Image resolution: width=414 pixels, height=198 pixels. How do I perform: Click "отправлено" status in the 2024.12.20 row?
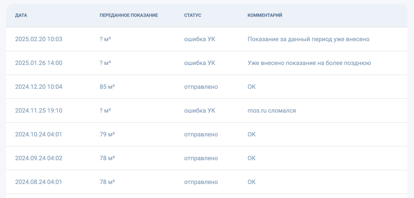pos(201,87)
